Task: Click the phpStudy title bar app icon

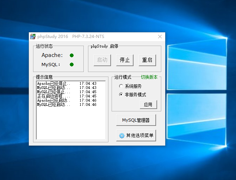Action: point(33,37)
